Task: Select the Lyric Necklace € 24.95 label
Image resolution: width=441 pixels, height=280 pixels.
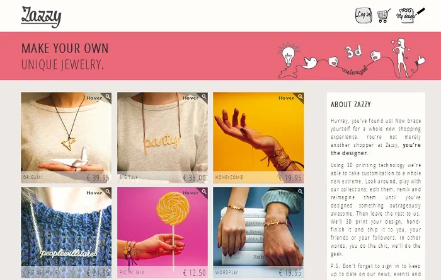Action: click(x=98, y=272)
